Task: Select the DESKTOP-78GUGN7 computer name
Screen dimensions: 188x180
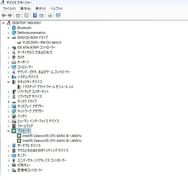Action: pos(27,23)
